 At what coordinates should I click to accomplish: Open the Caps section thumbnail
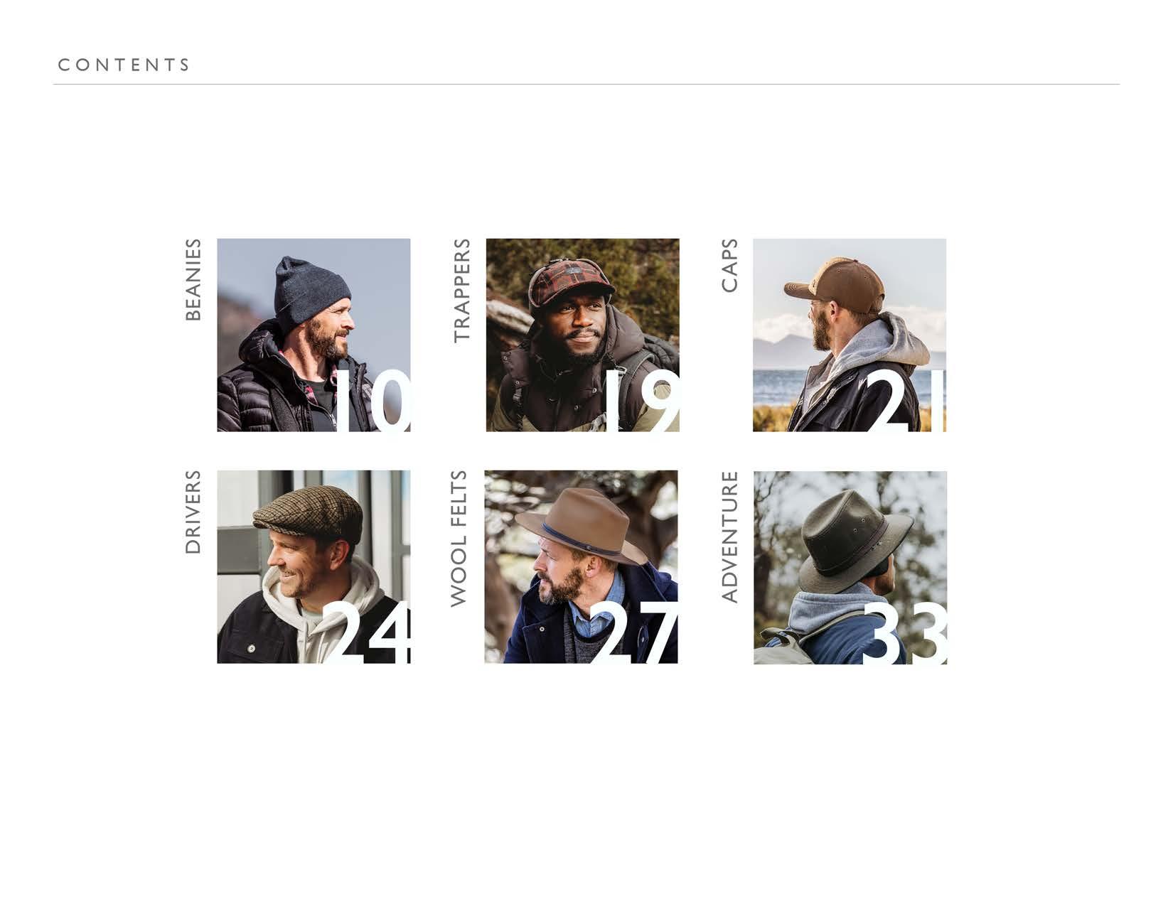point(850,335)
